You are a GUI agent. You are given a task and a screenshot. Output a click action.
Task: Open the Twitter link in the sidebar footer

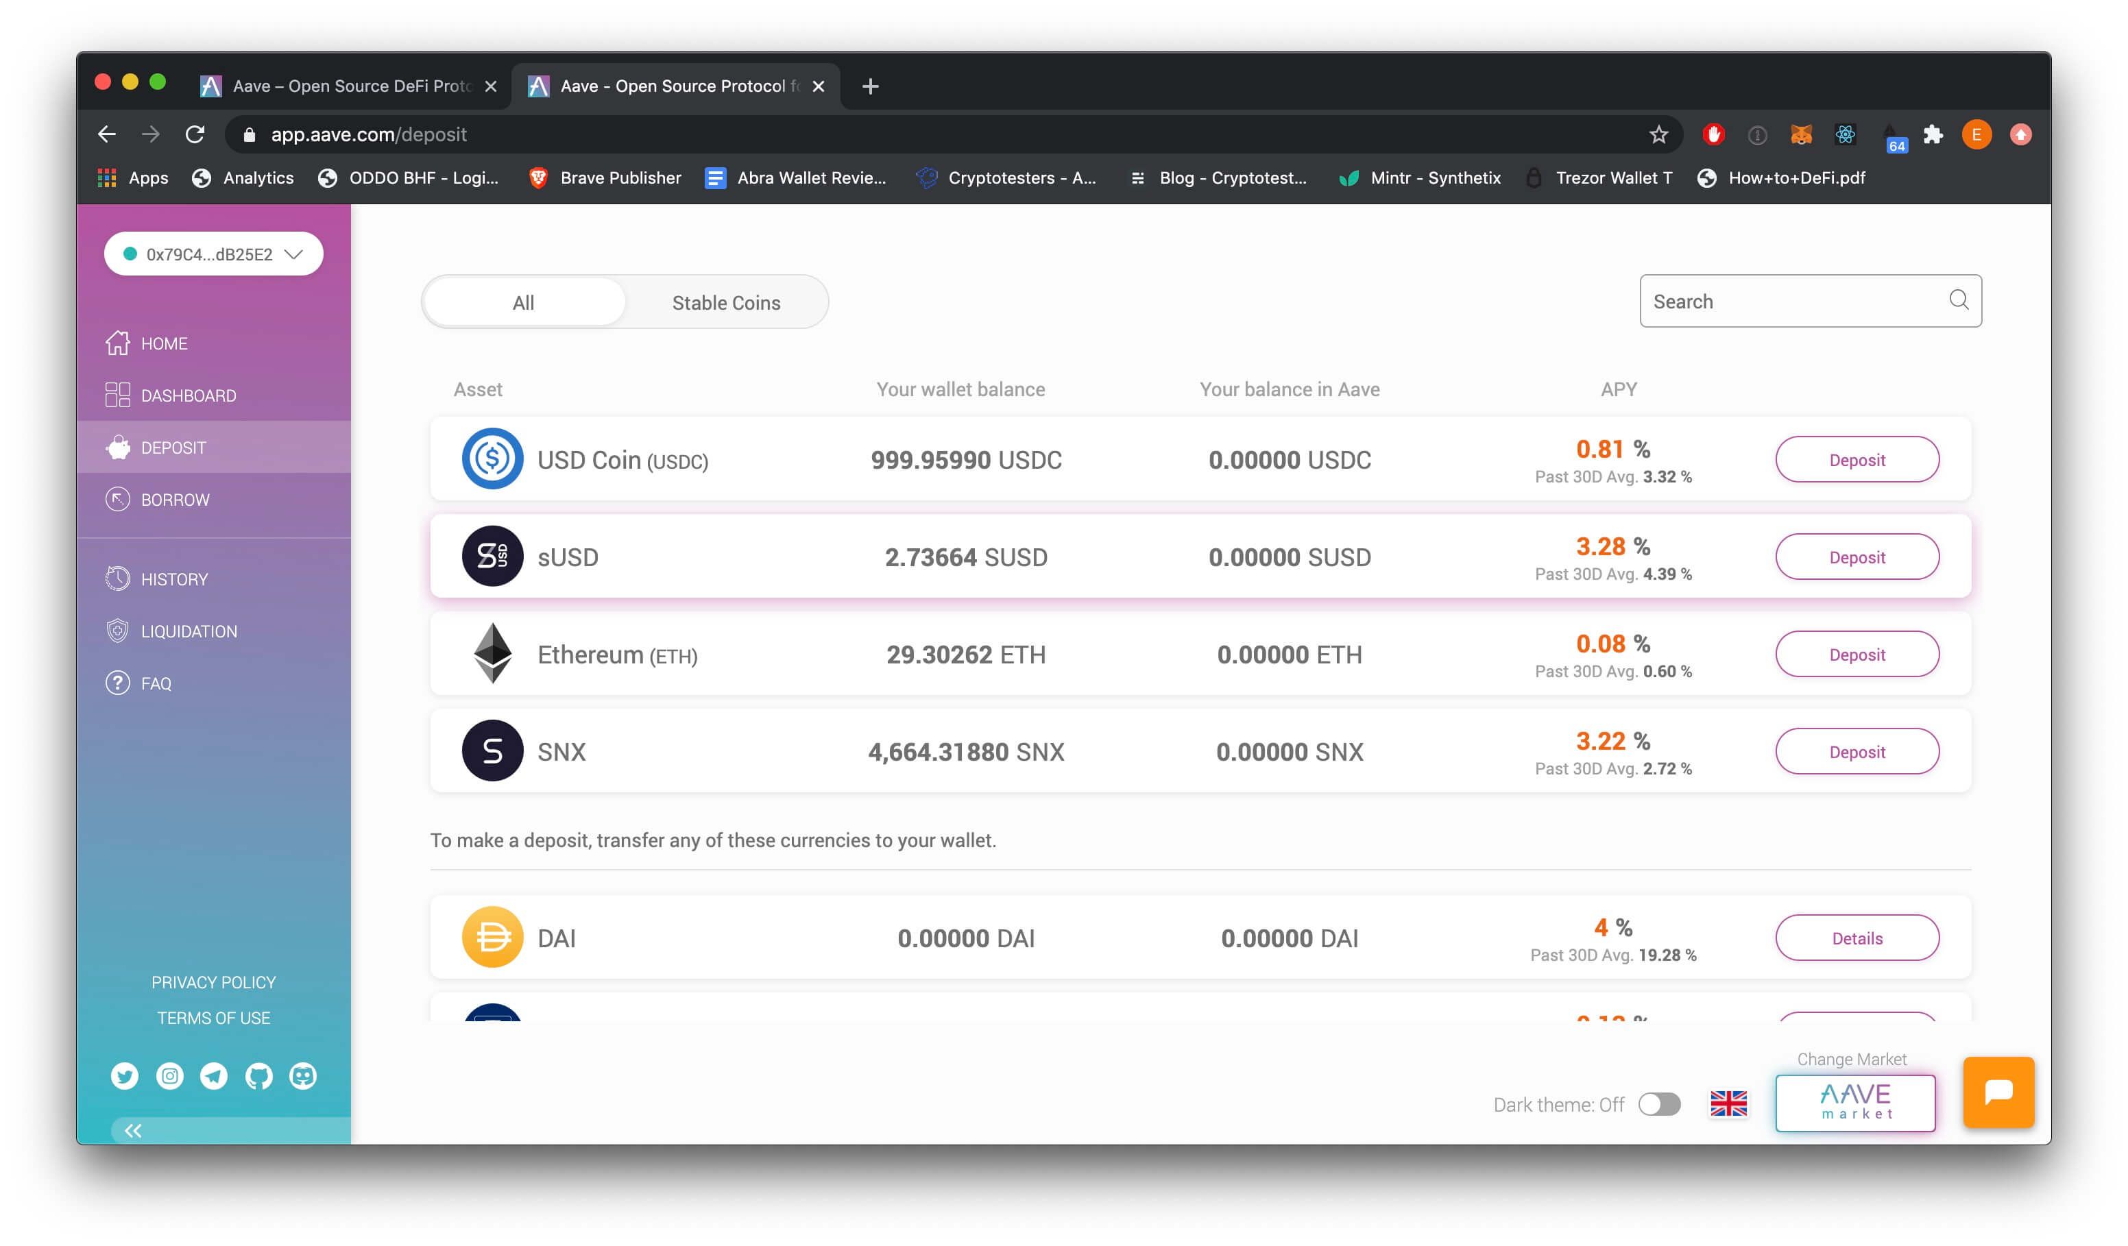pos(124,1075)
